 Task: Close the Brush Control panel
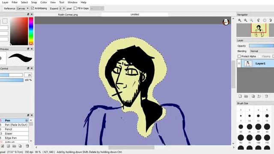click(x=32, y=68)
